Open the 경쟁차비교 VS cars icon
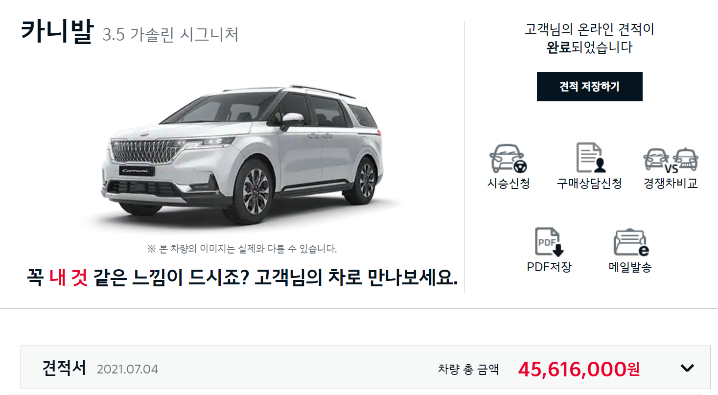Screen dimensions: 718x395 pyautogui.click(x=671, y=158)
